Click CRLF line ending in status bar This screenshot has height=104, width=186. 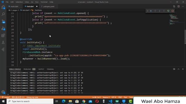[x=120, y=97]
